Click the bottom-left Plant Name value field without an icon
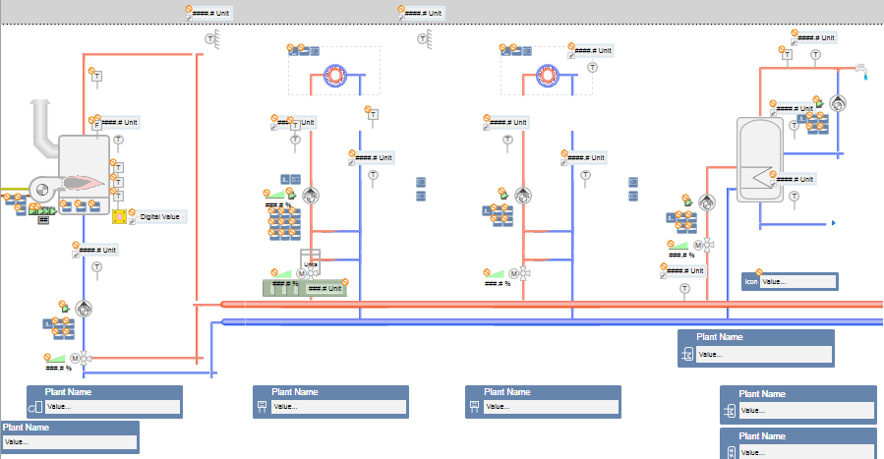Image resolution: width=884 pixels, height=459 pixels. [x=67, y=442]
